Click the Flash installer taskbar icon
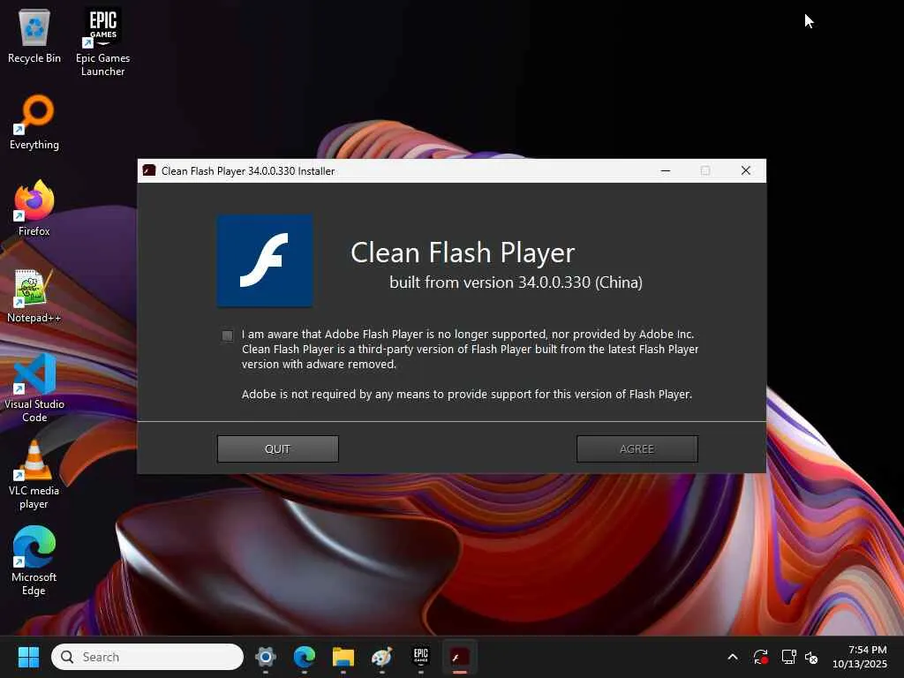The width and height of the screenshot is (904, 678). click(459, 657)
